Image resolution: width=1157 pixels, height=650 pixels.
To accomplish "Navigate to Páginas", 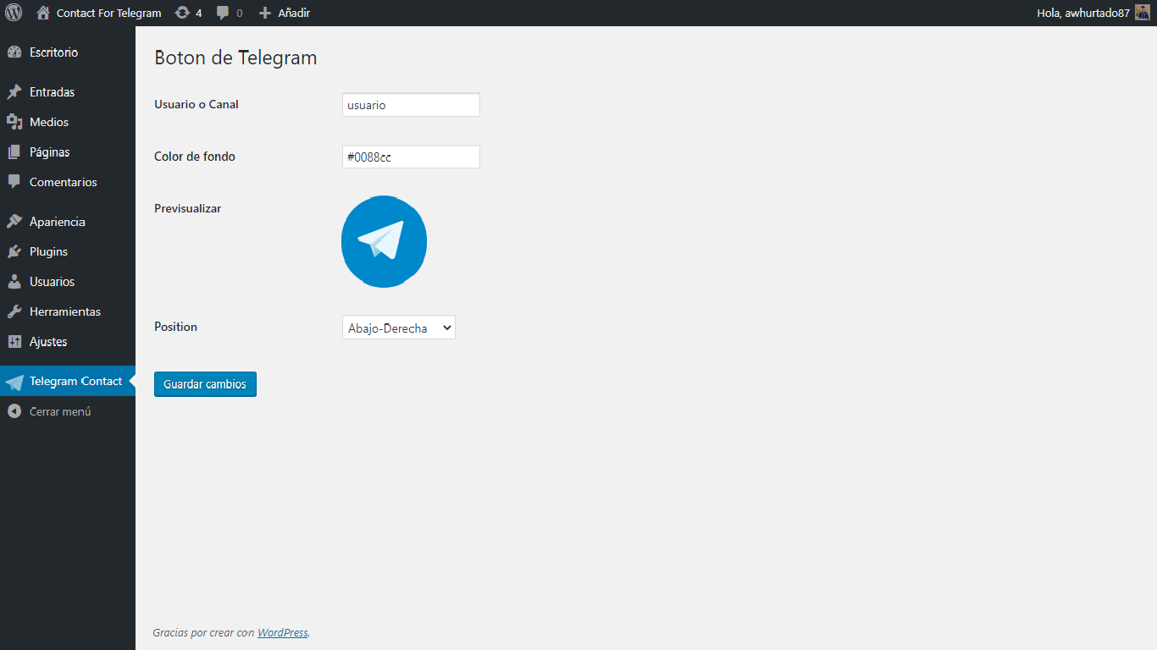I will (x=68, y=152).
